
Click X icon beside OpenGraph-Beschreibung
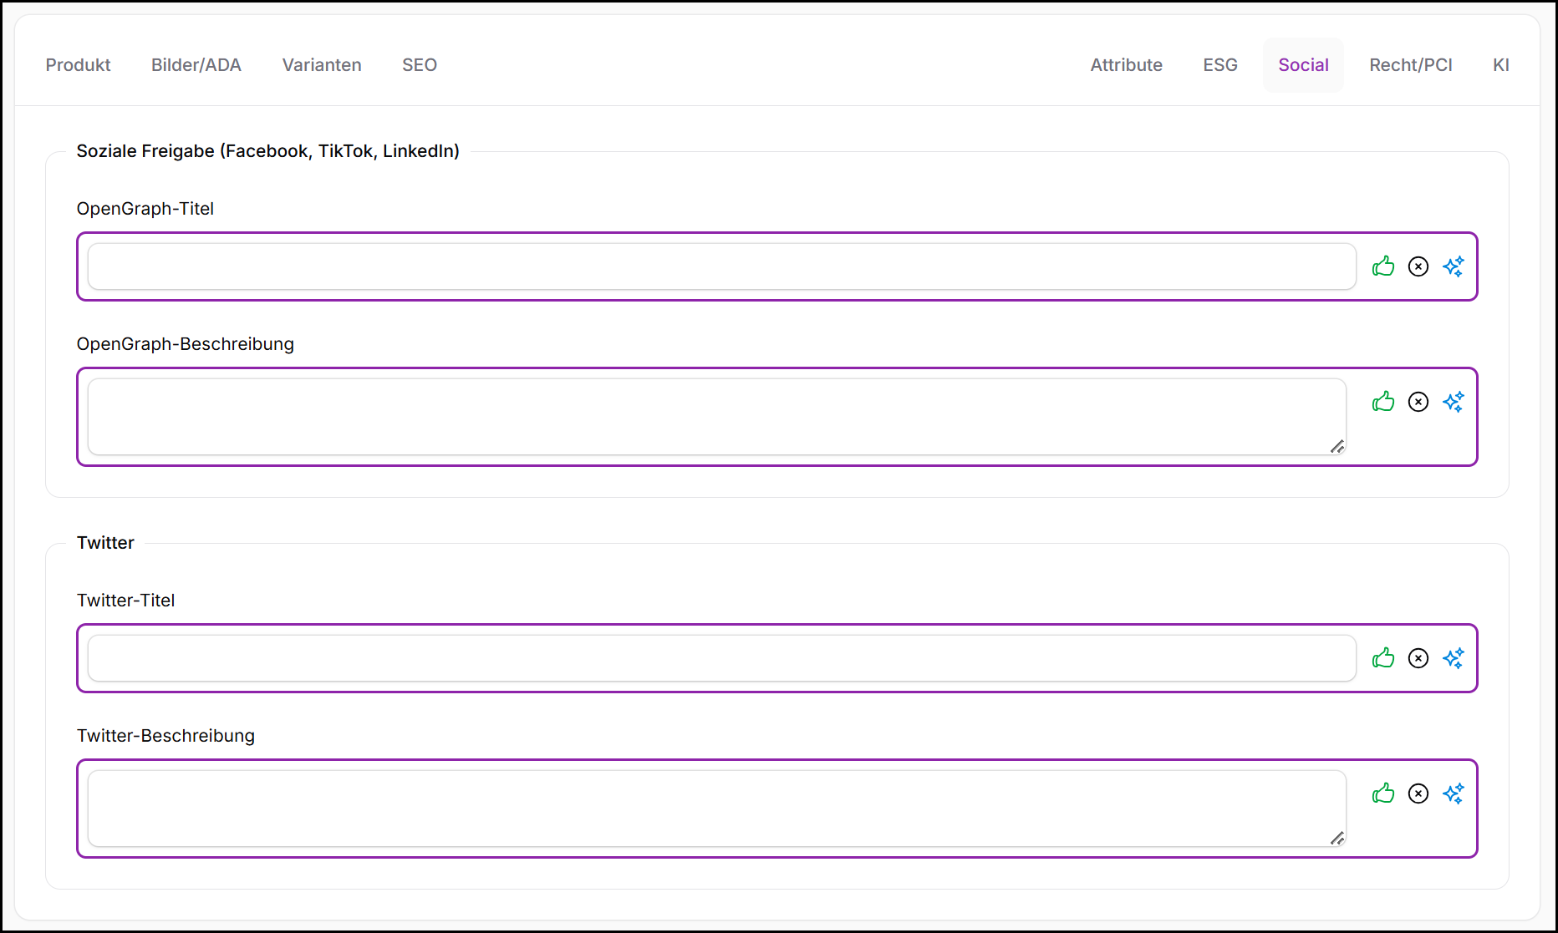[1418, 402]
